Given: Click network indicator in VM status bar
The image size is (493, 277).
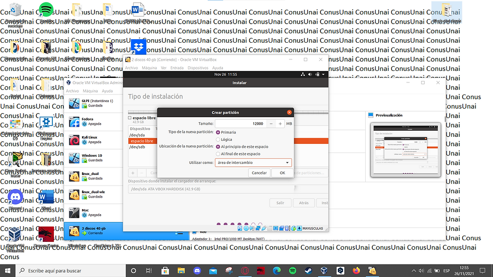Looking at the screenshot, I should tap(258, 228).
